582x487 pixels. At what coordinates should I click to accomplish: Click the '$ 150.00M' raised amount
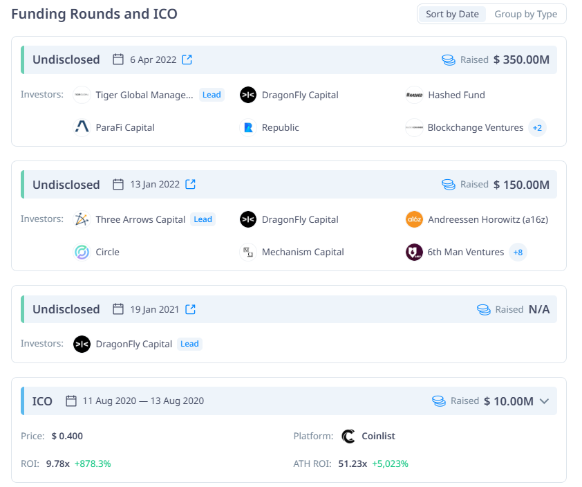pos(521,185)
